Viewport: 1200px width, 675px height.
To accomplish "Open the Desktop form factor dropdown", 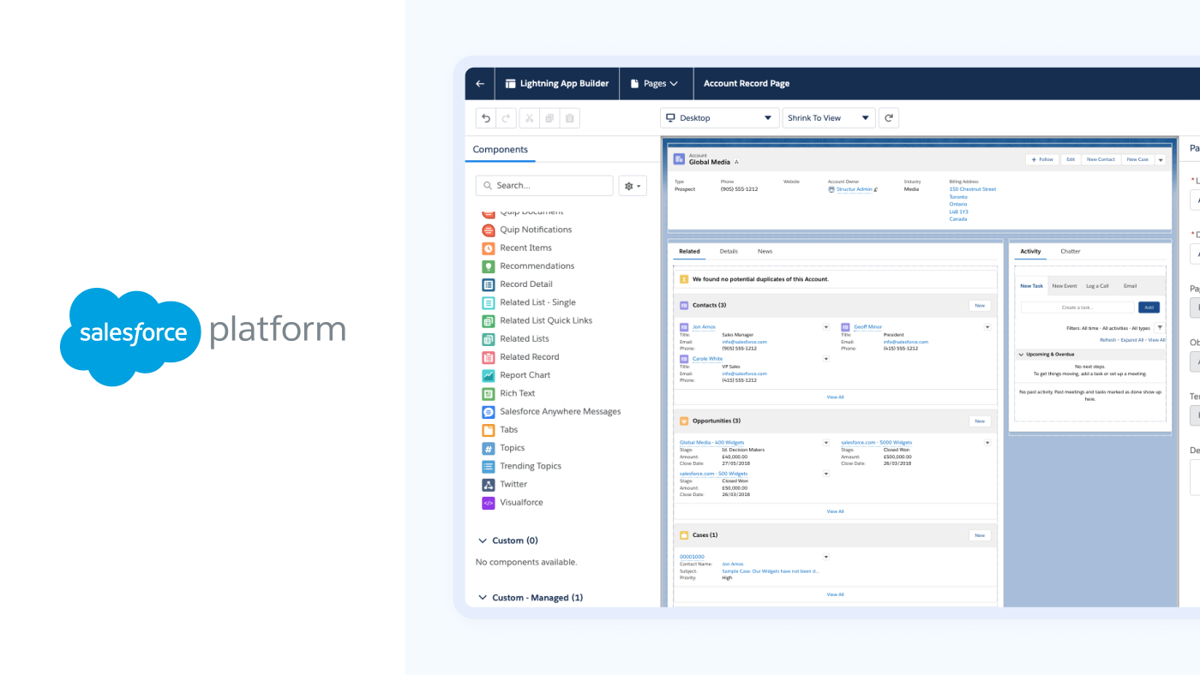I will [x=719, y=118].
